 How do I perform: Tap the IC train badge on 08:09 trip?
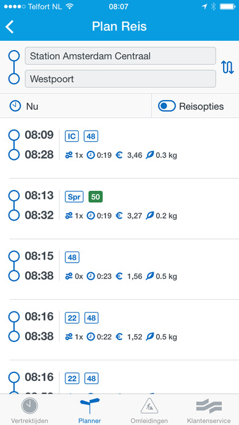coord(72,136)
